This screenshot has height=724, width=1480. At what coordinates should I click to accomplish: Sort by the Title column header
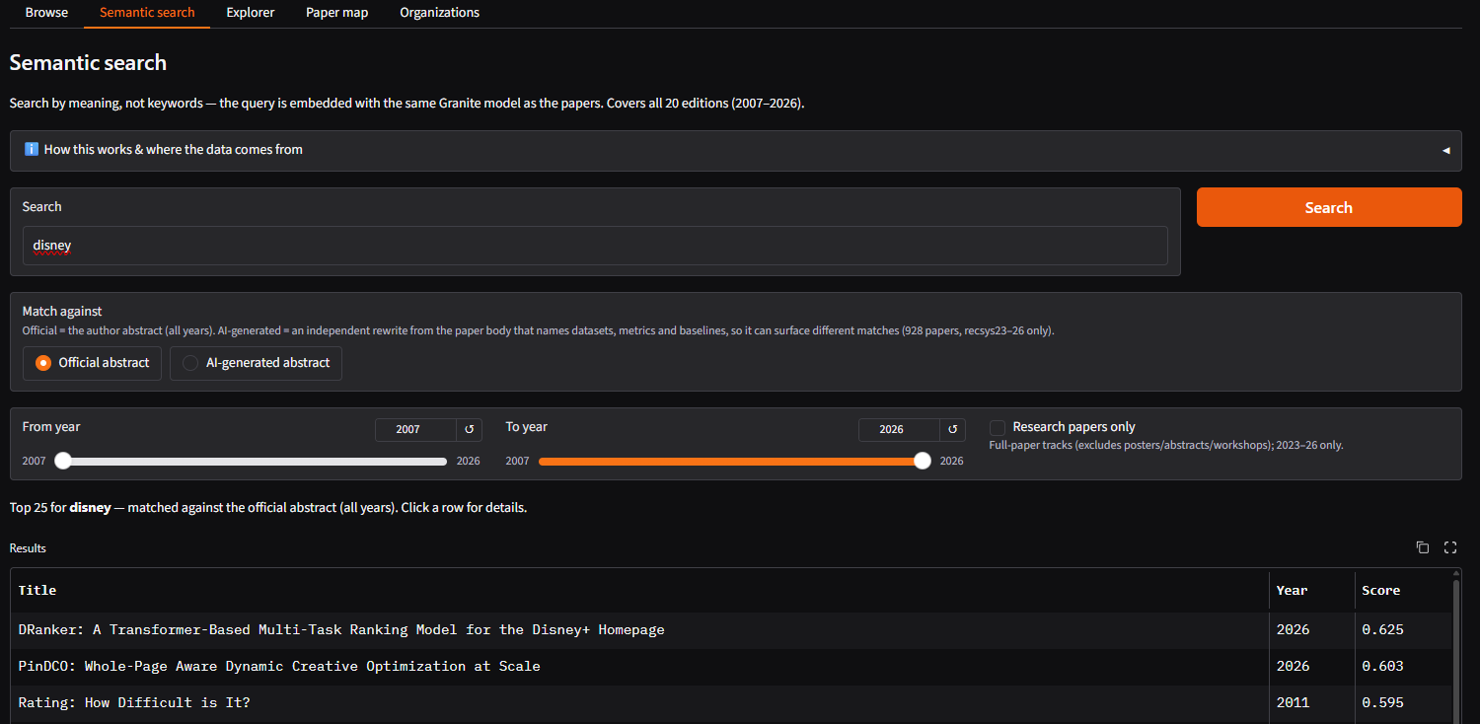pyautogui.click(x=639, y=590)
